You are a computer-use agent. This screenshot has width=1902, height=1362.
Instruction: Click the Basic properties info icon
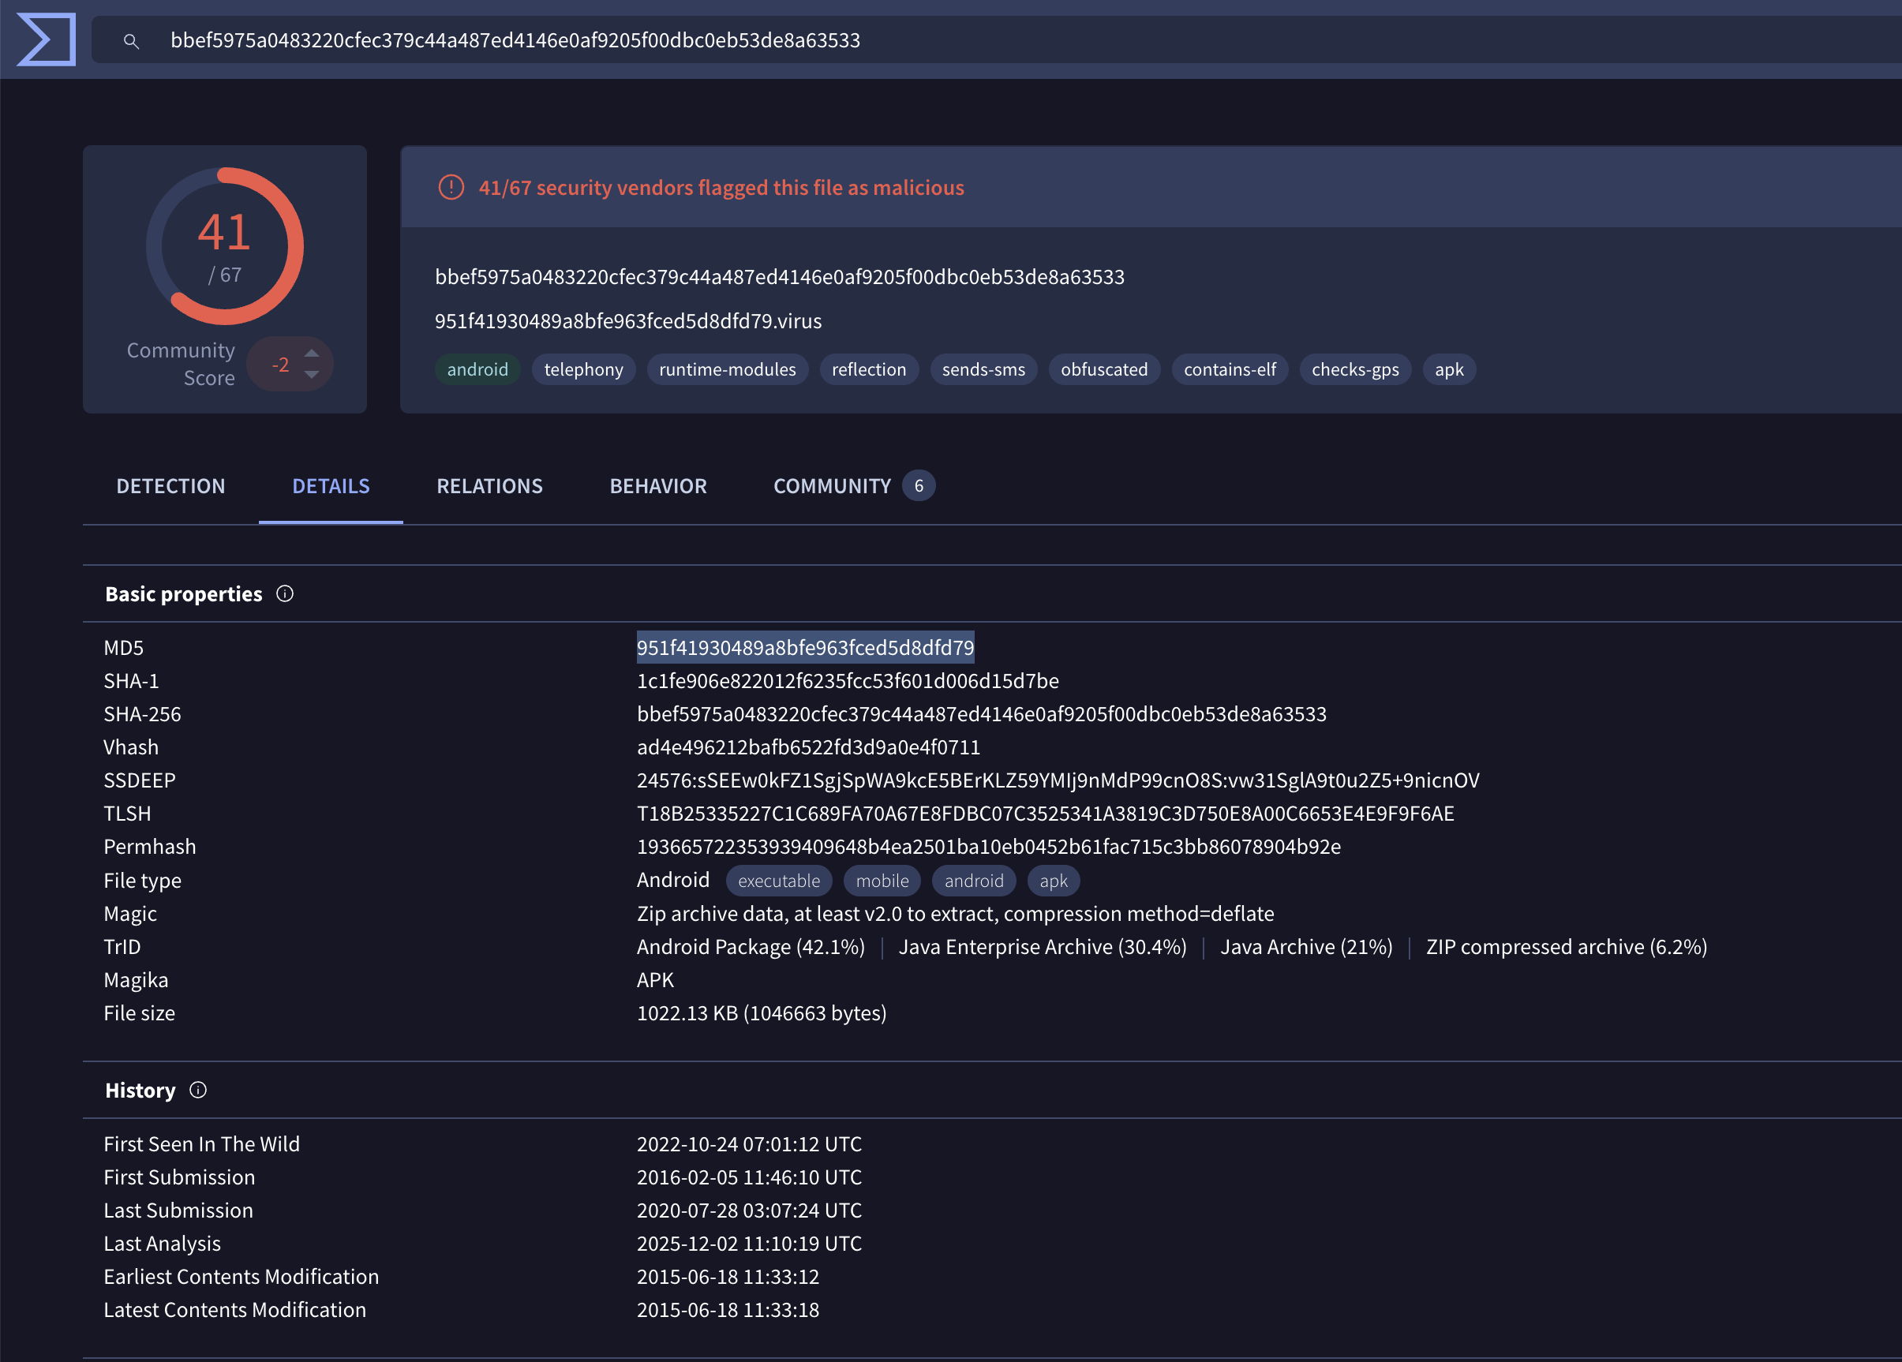285,593
